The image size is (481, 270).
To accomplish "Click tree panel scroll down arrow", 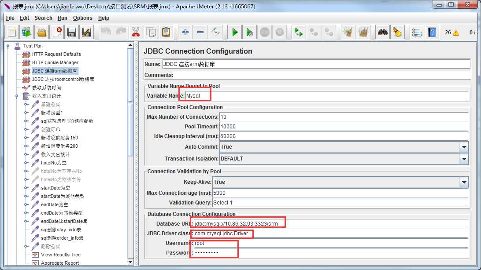I will click(130, 262).
